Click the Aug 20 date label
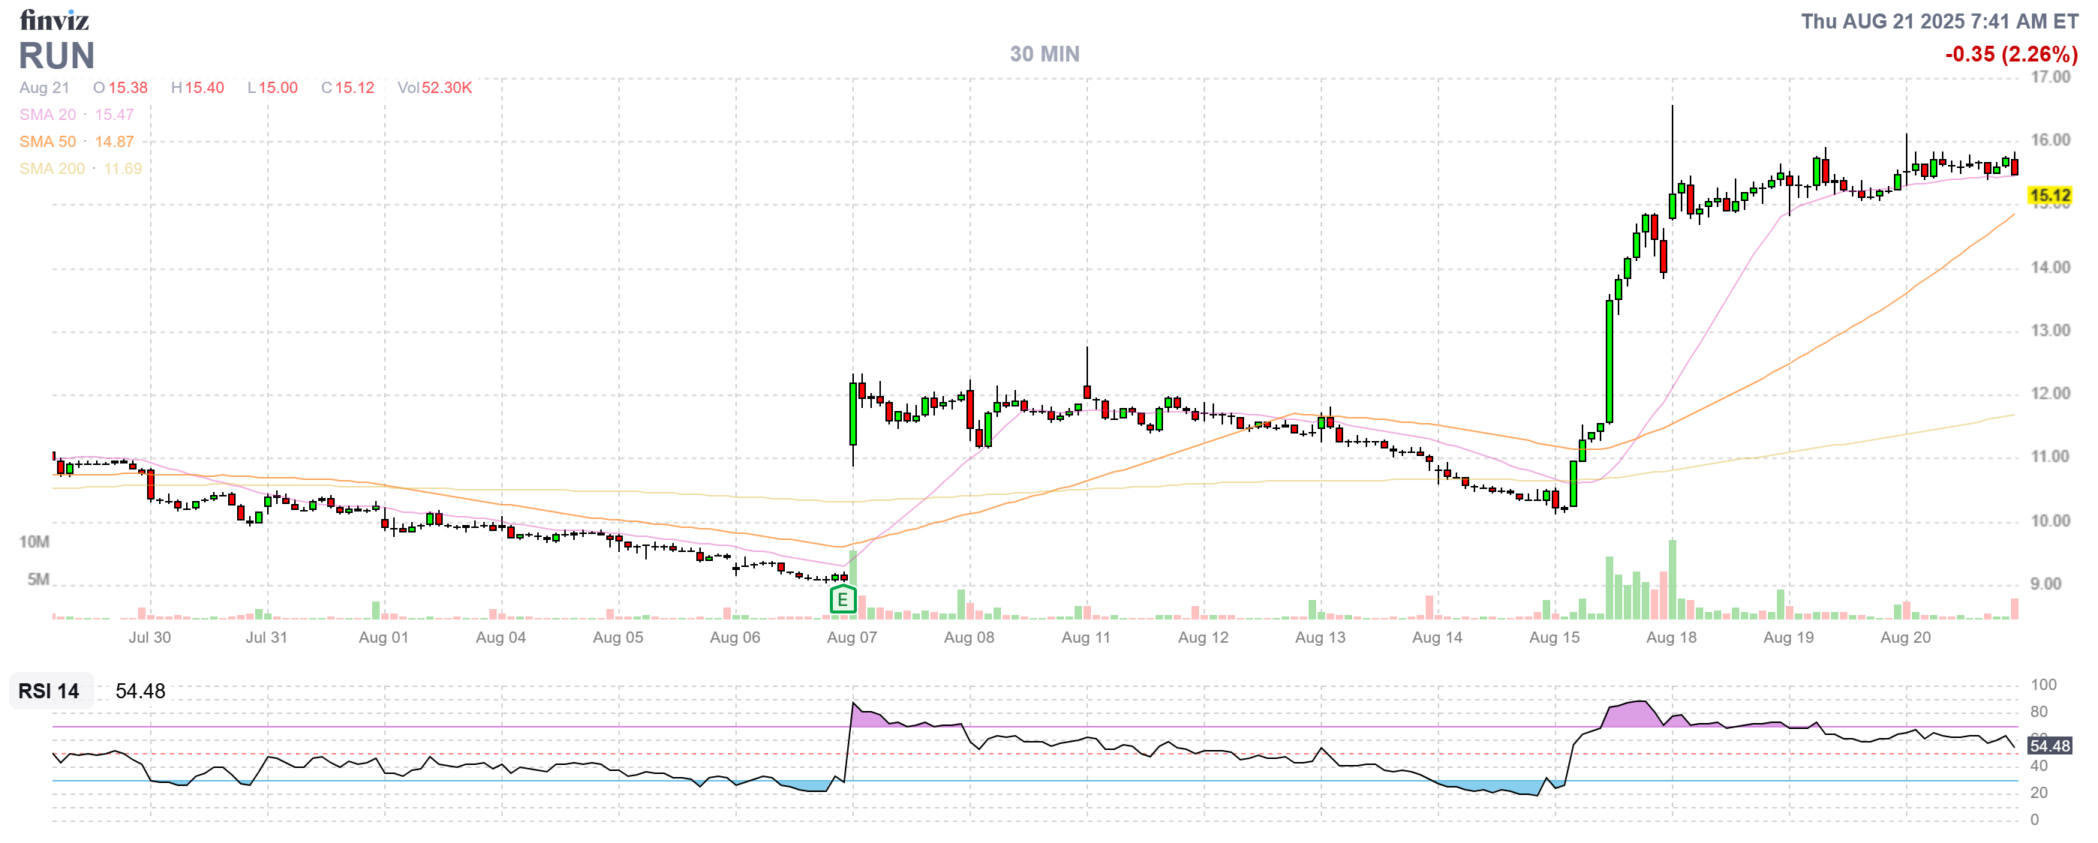The image size is (2098, 843). coord(1904,637)
